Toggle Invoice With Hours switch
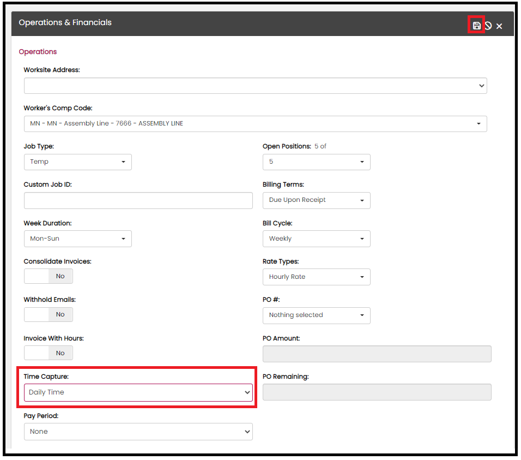 tap(49, 353)
